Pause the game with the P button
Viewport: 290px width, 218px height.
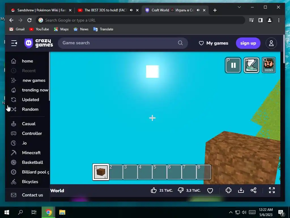pyautogui.click(x=233, y=65)
